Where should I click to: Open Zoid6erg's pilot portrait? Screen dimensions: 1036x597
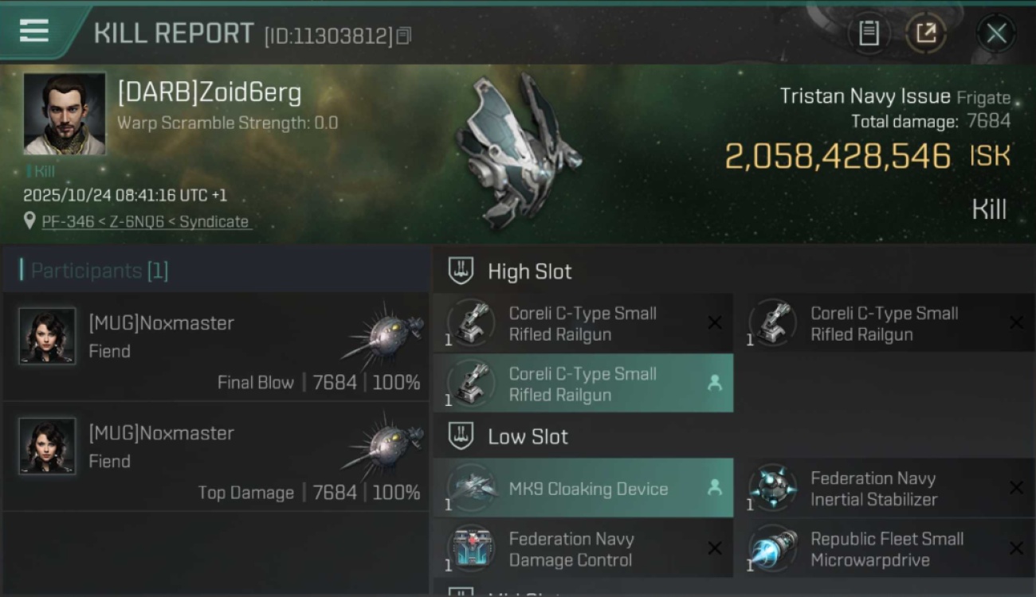(x=65, y=114)
